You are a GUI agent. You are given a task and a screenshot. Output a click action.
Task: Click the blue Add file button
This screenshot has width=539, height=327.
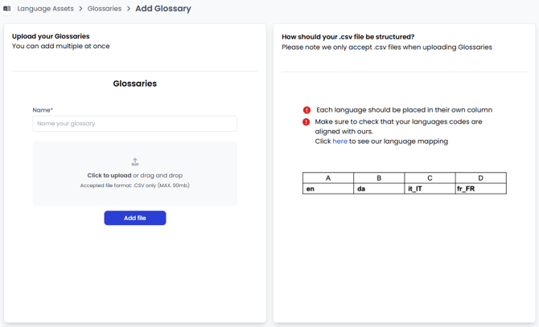[135, 218]
